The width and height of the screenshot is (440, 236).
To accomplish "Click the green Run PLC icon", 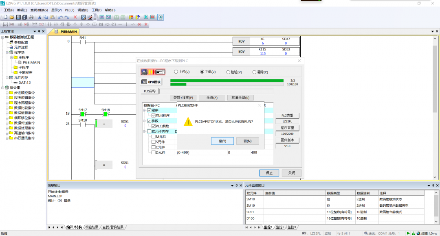I will (x=145, y=17).
